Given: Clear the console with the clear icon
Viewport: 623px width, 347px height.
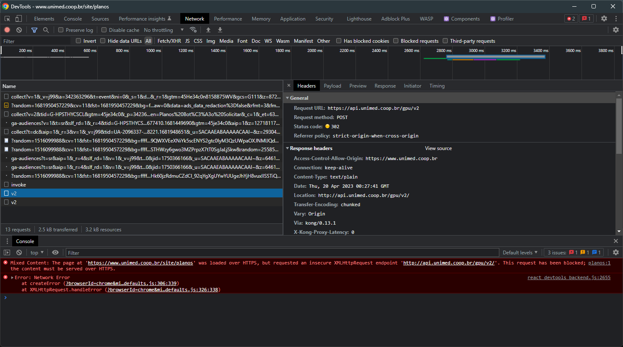Looking at the screenshot, I should tap(19, 252).
